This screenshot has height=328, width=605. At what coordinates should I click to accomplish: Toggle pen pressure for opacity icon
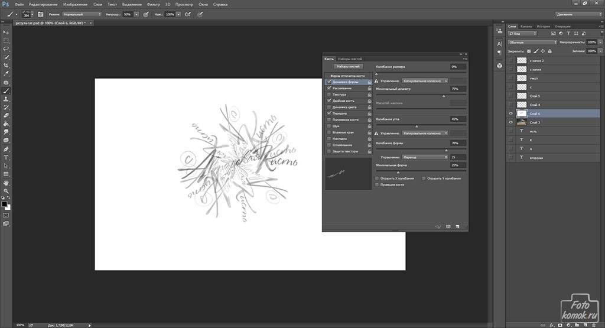pos(146,14)
